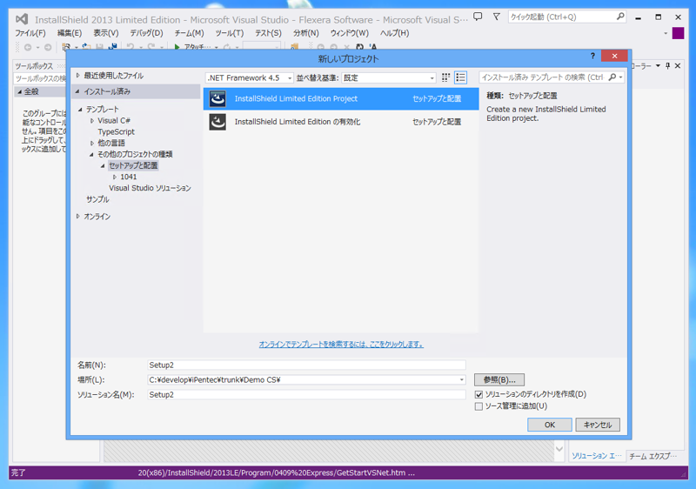Viewport: 696px width, 489px height.
Task: Click the New Project toolbar icon
Action: [x=66, y=47]
